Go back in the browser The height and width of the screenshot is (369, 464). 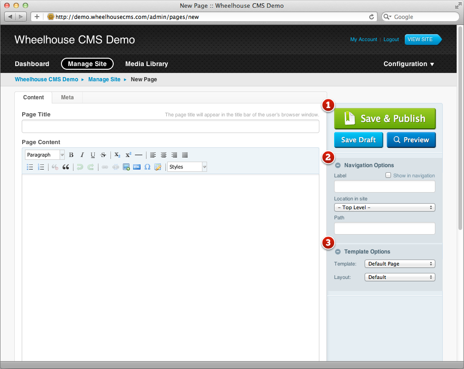(10, 17)
